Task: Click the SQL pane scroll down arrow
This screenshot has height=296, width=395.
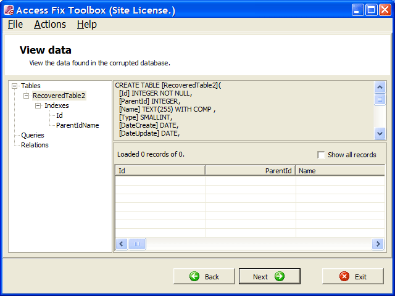Action: (380, 133)
